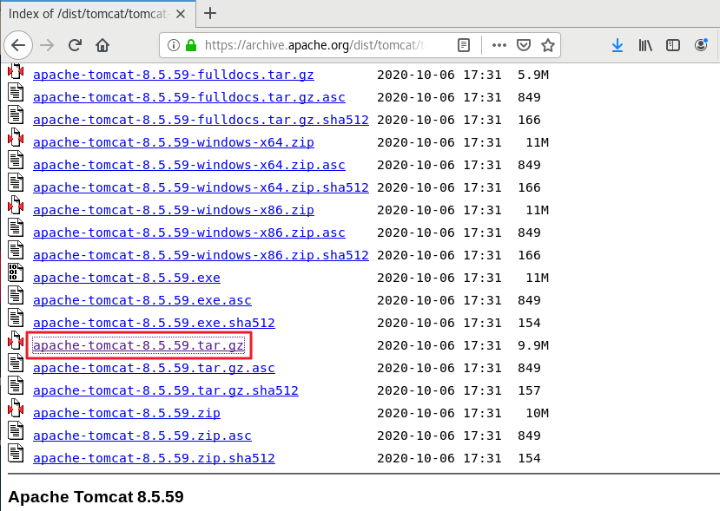Screen dimensions: 720x511
Task: Click archive icon beside apache-tomcat-8.5.59.zip
Action: coord(16,408)
